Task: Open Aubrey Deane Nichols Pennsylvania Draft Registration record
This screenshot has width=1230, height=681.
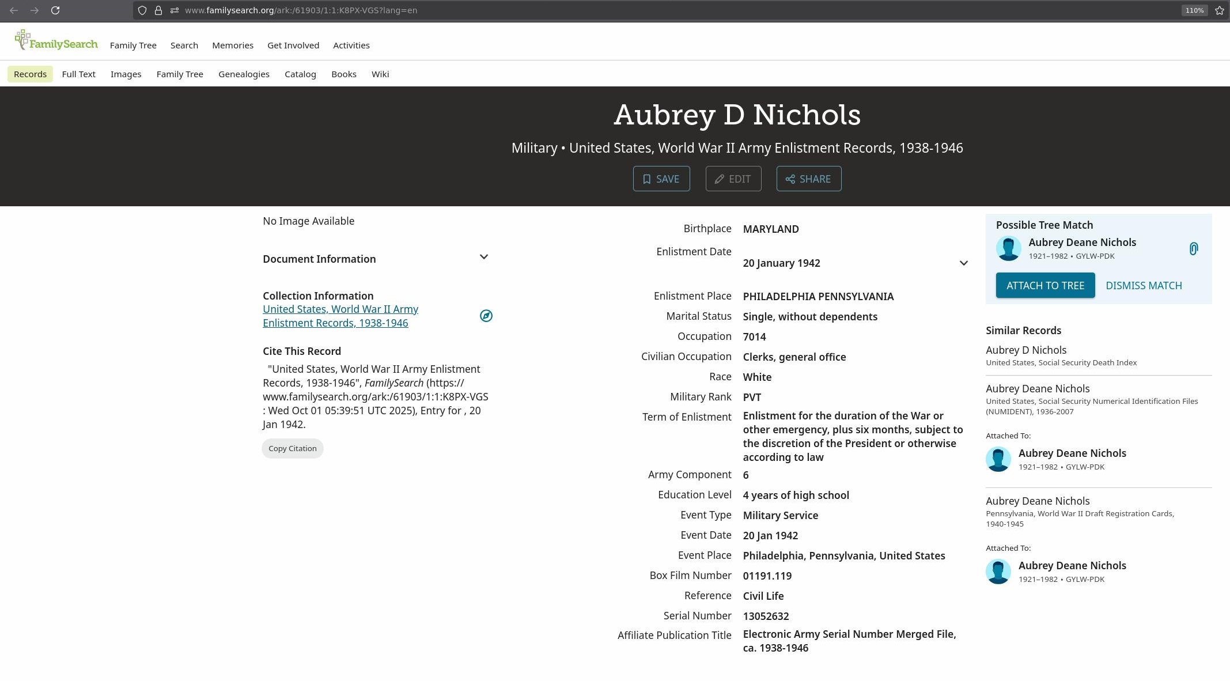Action: coord(1038,501)
